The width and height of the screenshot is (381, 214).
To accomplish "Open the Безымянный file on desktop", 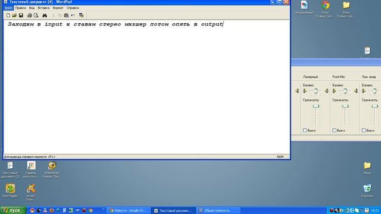I will coord(304,8).
